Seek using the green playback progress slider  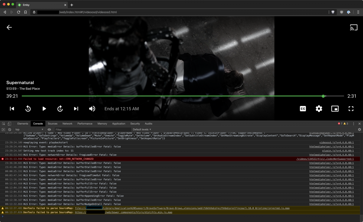point(183,96)
